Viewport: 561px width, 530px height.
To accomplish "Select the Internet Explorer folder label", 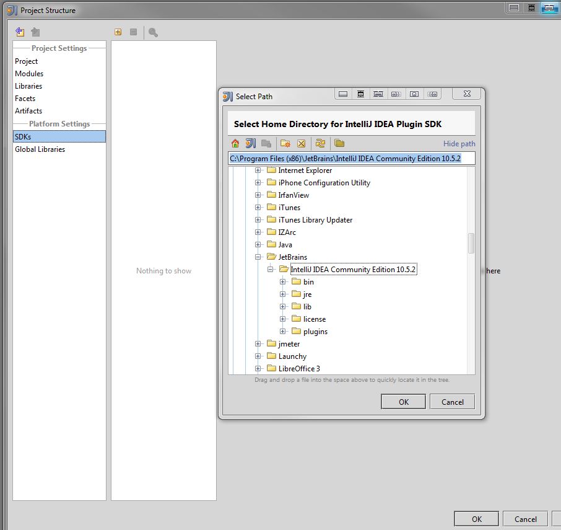I will (x=305, y=170).
